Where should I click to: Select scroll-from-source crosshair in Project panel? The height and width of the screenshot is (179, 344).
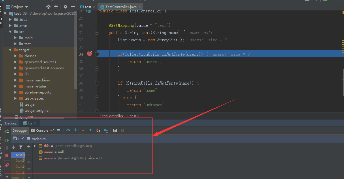(x=48, y=6)
